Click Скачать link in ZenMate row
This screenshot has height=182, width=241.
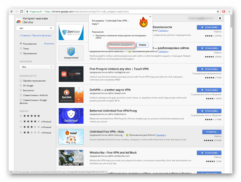(x=163, y=30)
